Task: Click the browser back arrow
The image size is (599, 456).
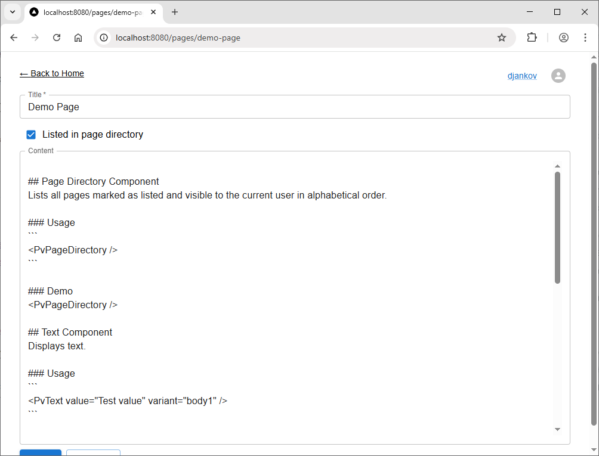Action: [14, 38]
